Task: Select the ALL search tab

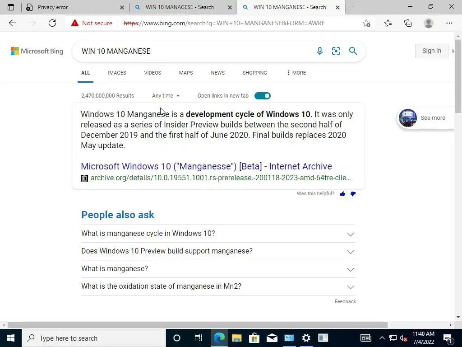Action: point(85,73)
